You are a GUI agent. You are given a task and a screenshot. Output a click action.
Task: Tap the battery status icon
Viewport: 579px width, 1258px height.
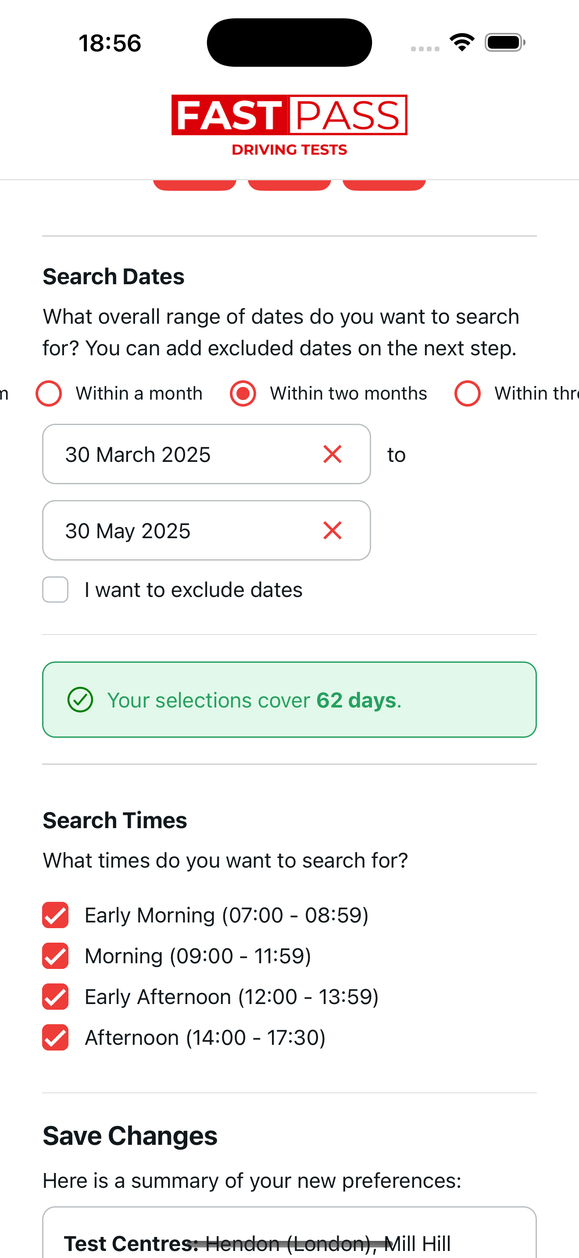tap(504, 43)
